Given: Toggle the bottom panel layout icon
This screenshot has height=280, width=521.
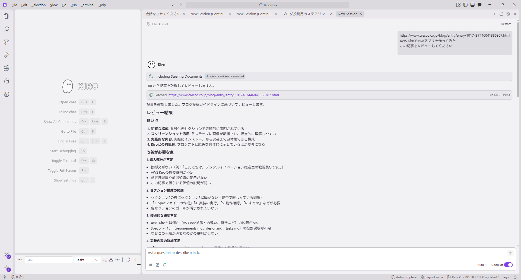Looking at the screenshot, I should (472, 5).
